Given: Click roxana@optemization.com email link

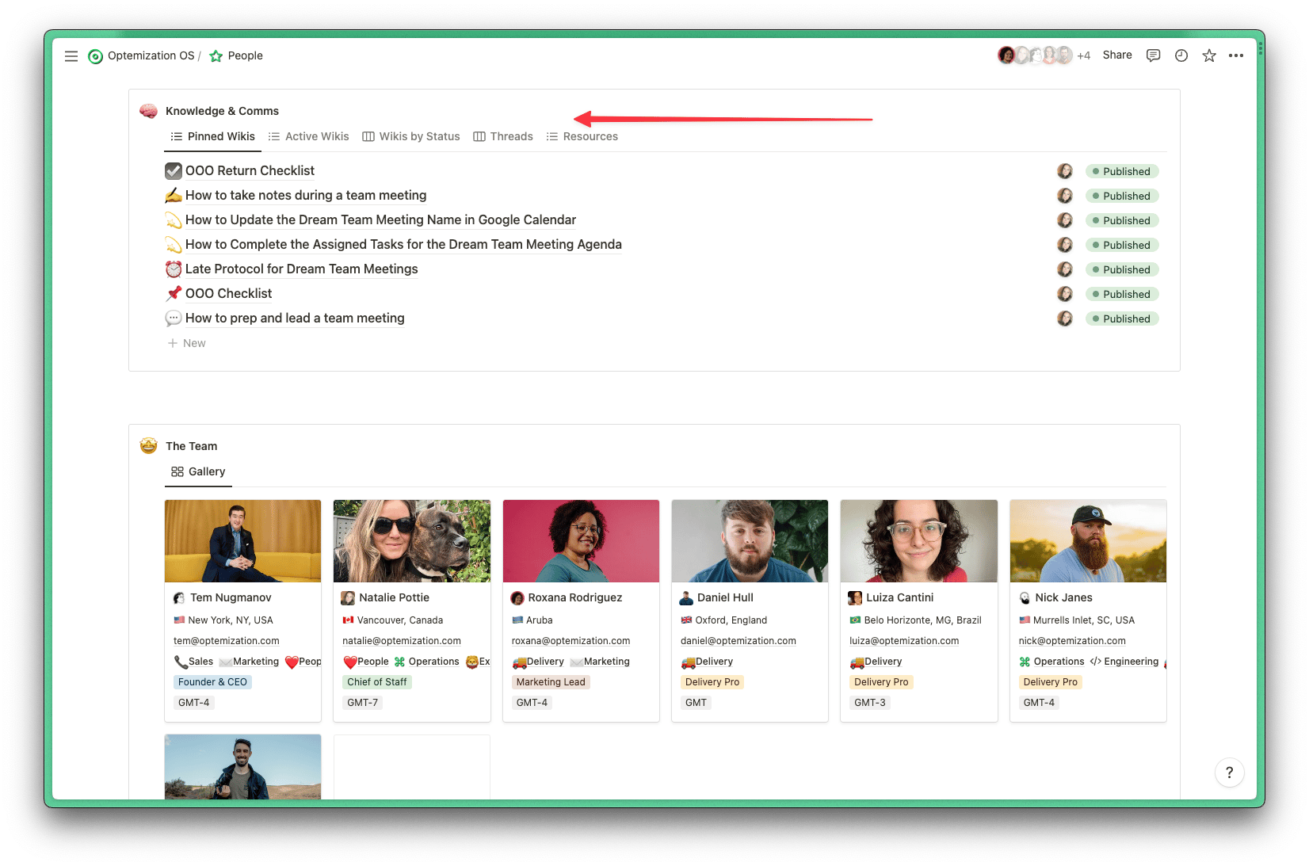Looking at the screenshot, I should coord(571,641).
